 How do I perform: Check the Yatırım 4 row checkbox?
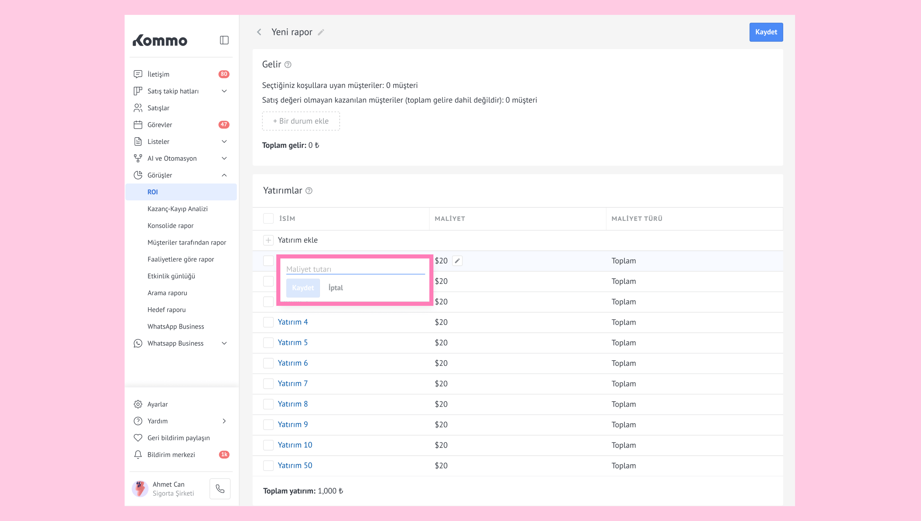268,322
